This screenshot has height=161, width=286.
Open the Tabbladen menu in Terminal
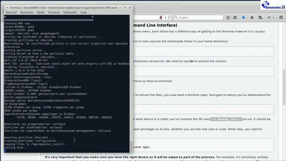tap(70, 13)
